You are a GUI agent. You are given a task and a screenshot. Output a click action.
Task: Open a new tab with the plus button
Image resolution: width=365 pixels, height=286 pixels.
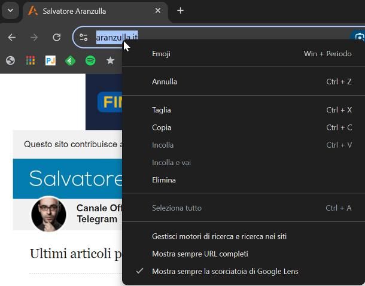click(180, 11)
